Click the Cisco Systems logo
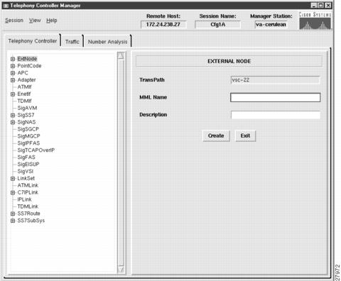Screen dimensions: 341x281 click(315, 21)
